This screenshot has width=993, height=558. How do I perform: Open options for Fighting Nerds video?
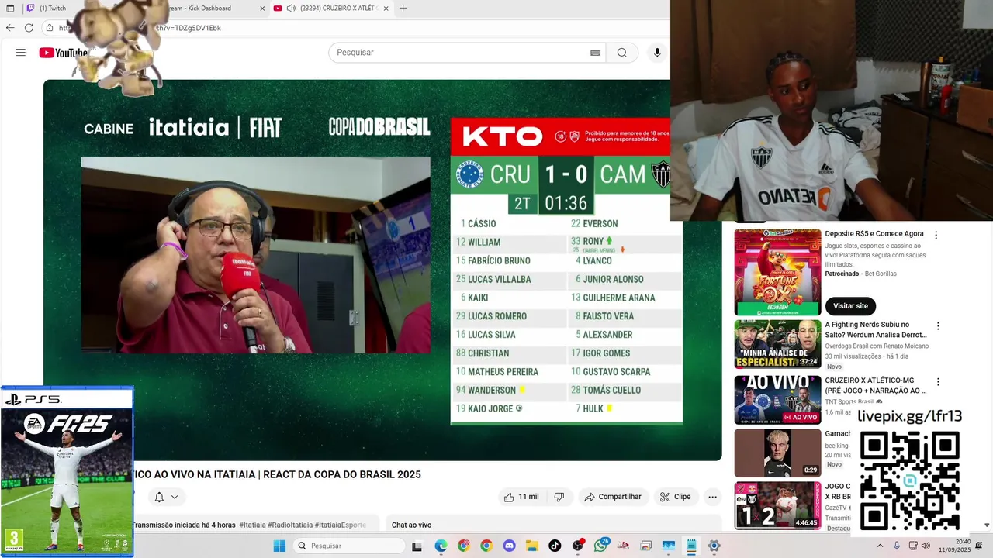[x=937, y=326]
